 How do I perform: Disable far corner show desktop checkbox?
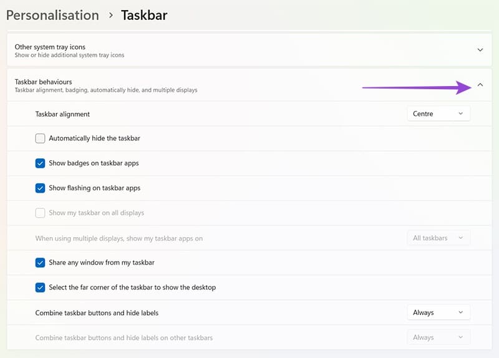[41, 288]
